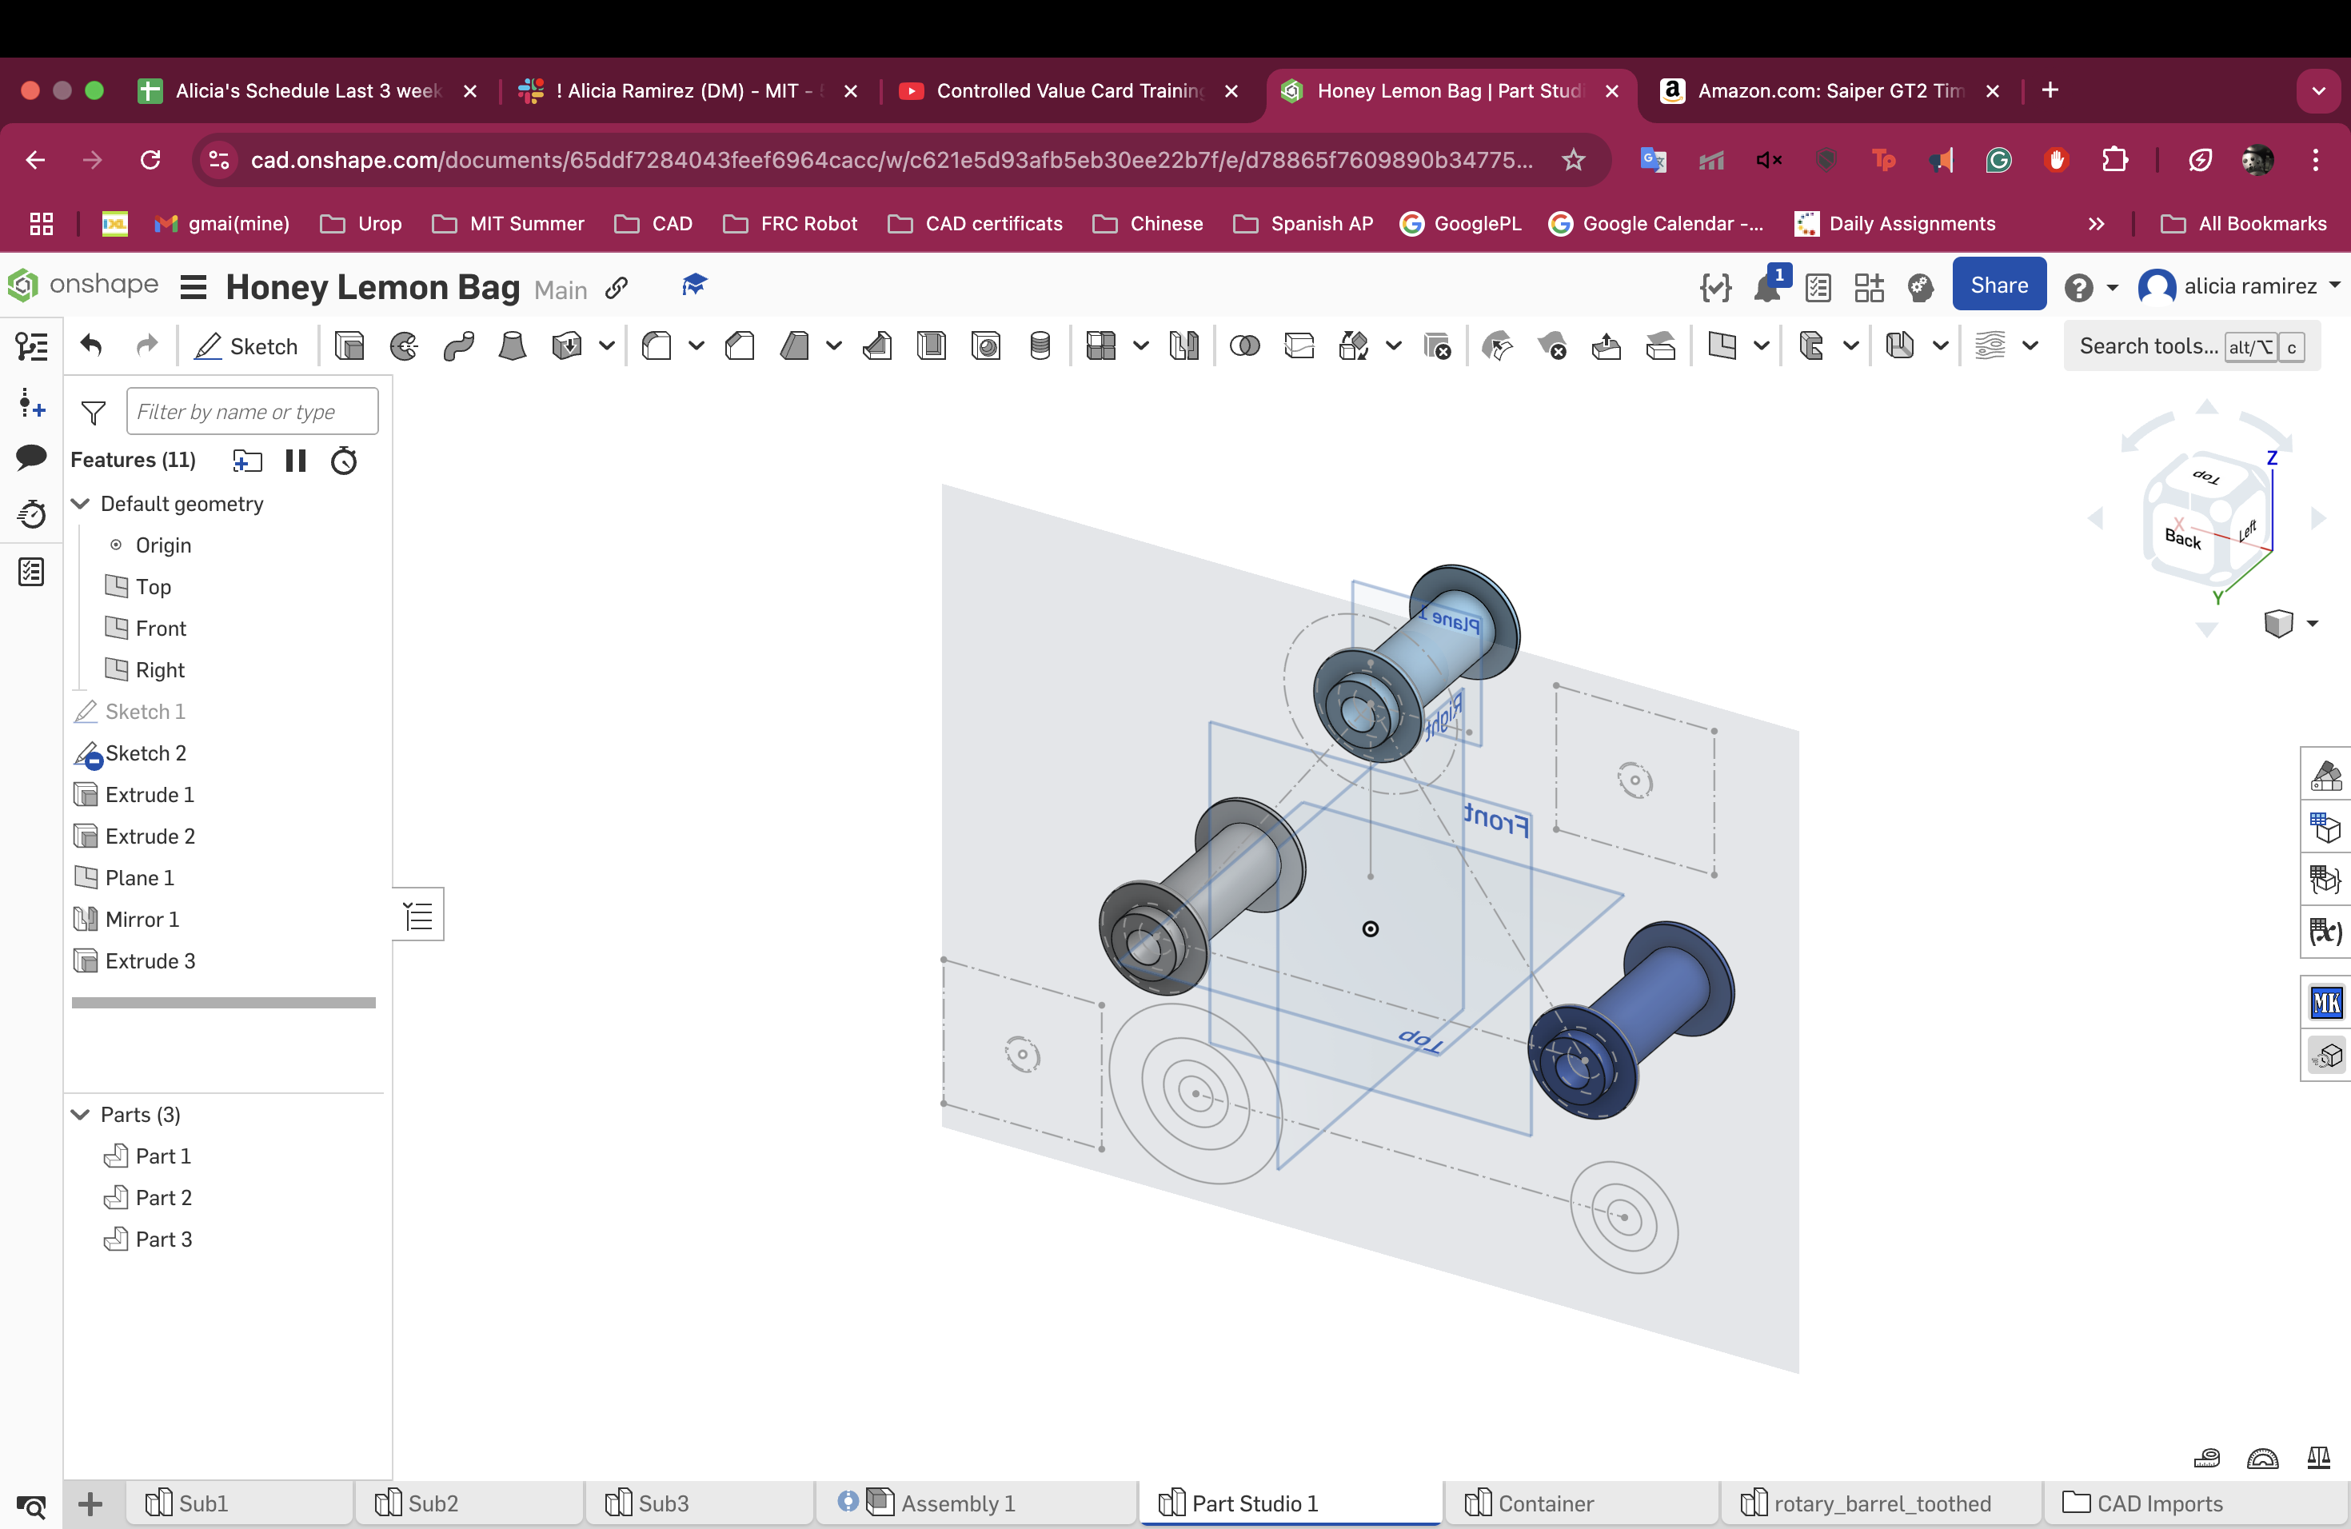Screen dimensions: 2351x1529
Task: Open Draft tool dropdown arrow
Action: [834, 345]
